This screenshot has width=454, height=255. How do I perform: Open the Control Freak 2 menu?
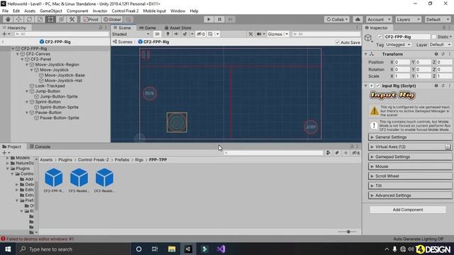click(125, 11)
